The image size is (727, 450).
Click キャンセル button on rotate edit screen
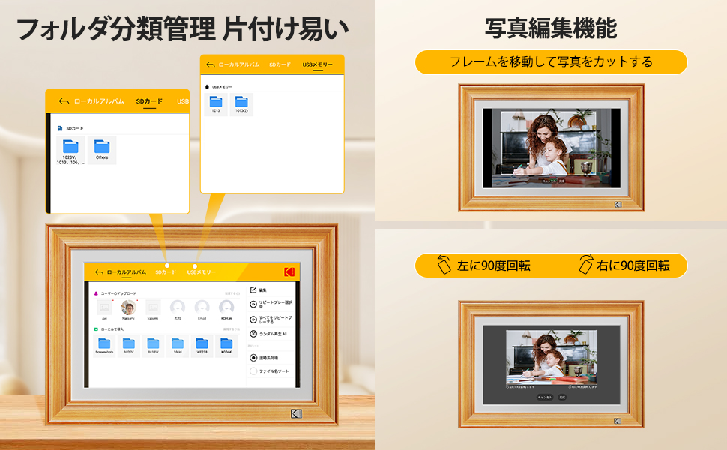[545, 397]
